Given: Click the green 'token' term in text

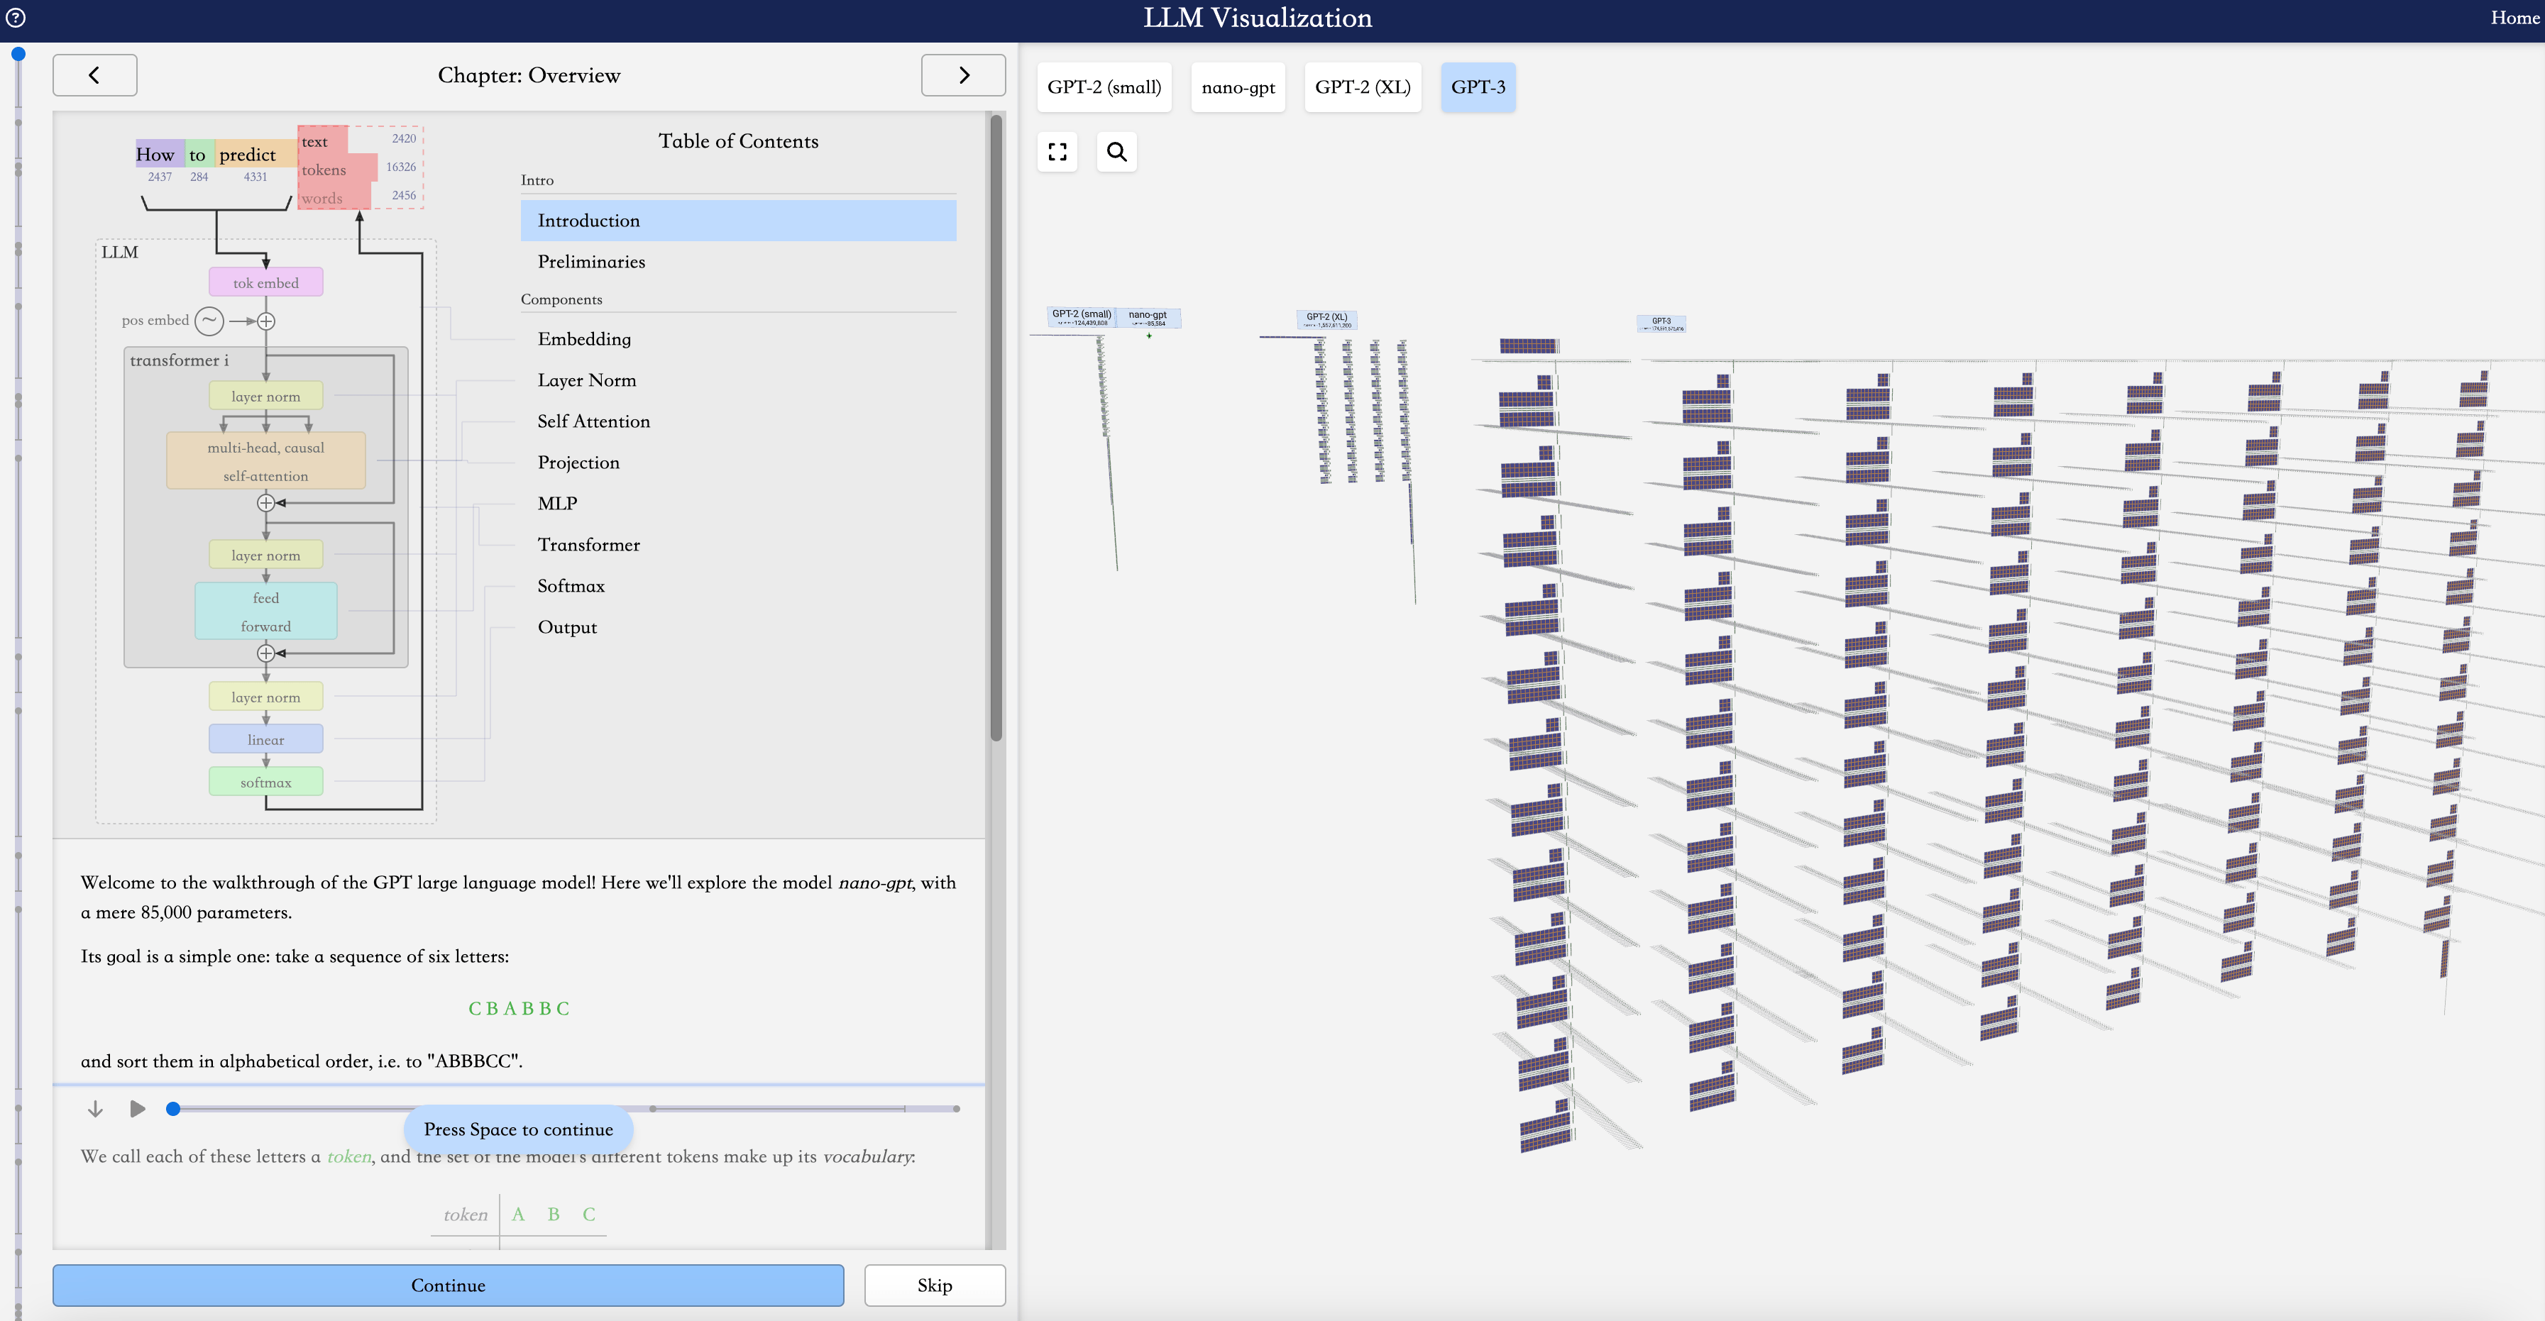Looking at the screenshot, I should pyautogui.click(x=348, y=1156).
